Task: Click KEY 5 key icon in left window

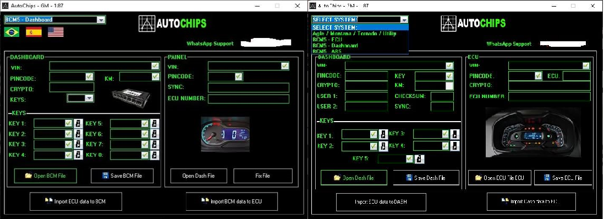Action: click(x=155, y=124)
